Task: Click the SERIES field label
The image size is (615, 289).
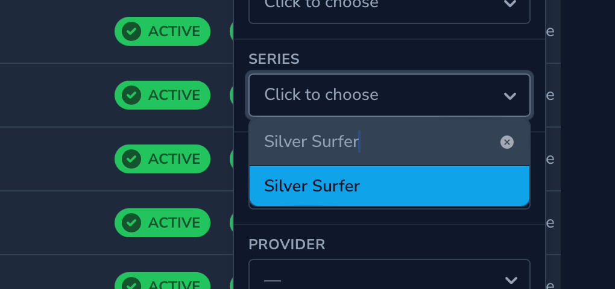Action: click(x=274, y=59)
